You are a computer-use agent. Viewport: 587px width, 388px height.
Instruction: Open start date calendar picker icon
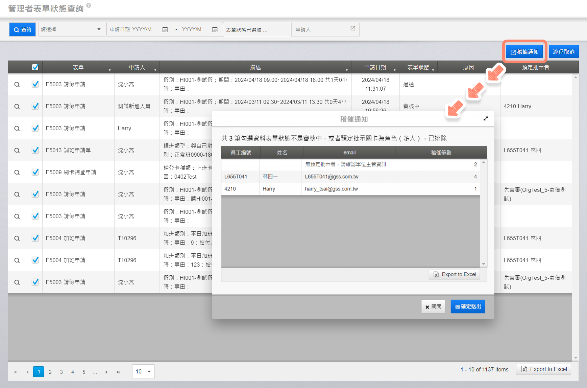point(165,29)
